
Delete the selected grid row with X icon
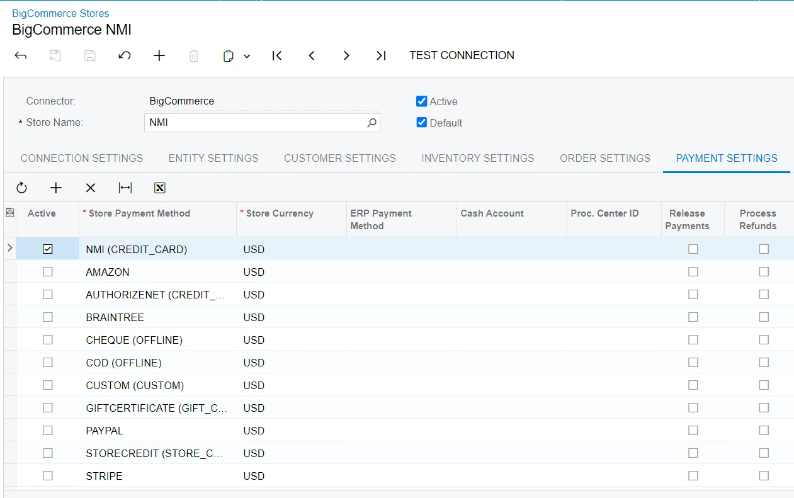click(x=91, y=188)
